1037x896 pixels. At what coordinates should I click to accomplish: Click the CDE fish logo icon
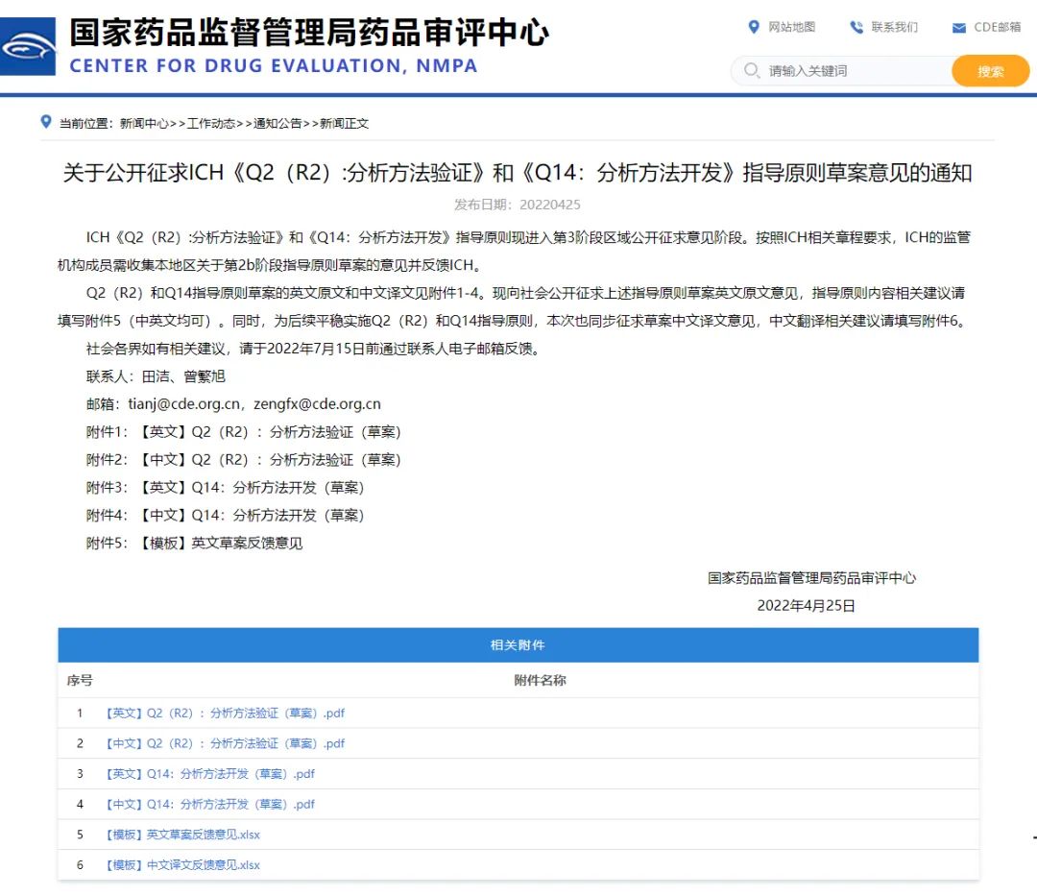[x=27, y=46]
